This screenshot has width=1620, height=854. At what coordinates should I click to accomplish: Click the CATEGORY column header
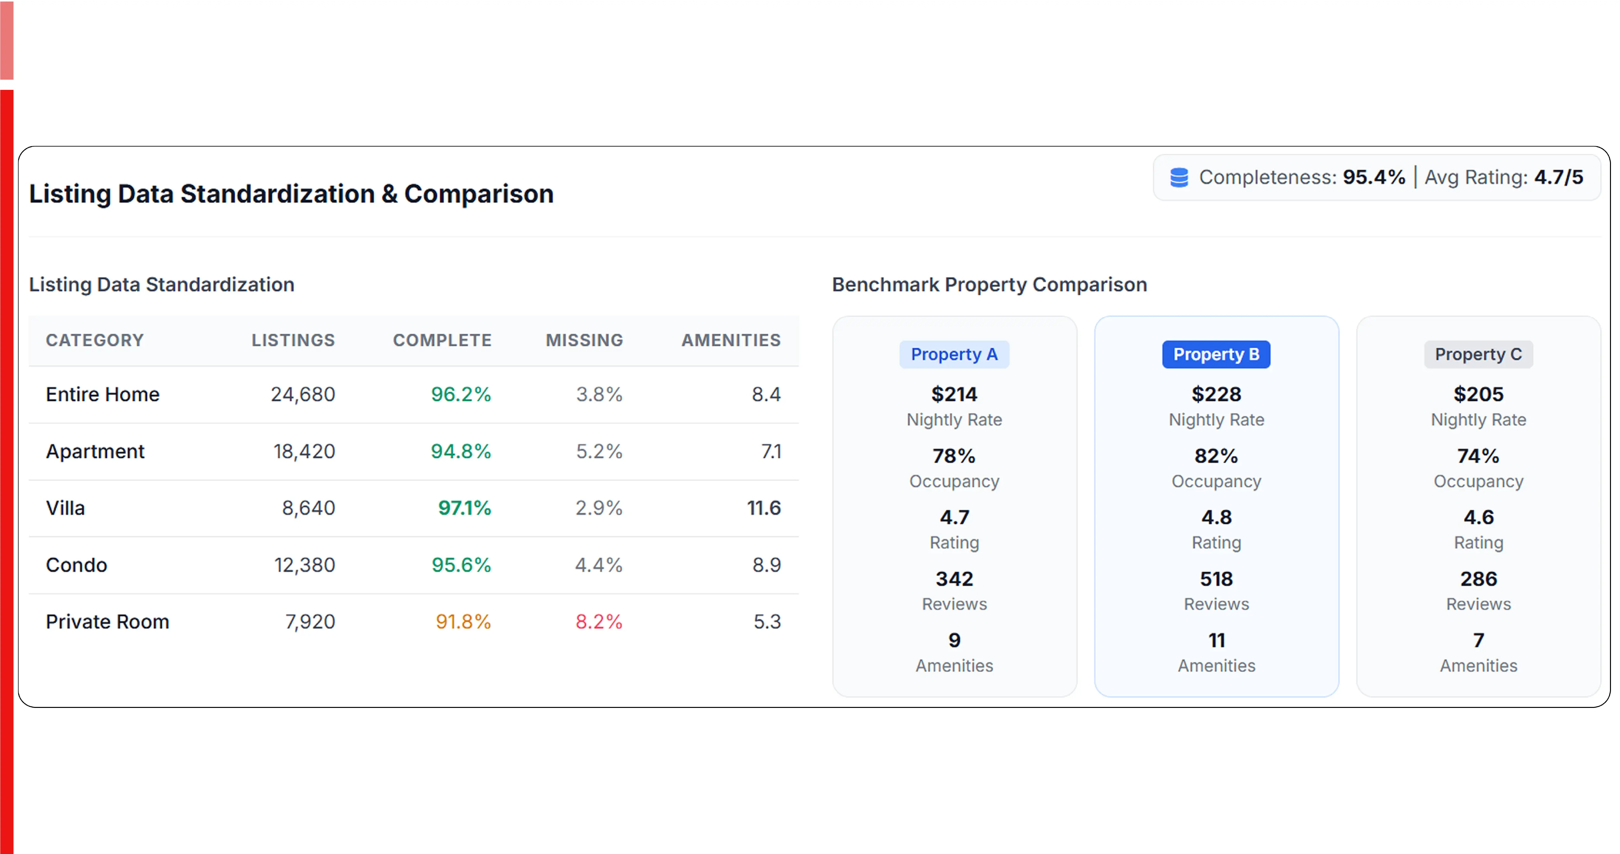pyautogui.click(x=95, y=340)
